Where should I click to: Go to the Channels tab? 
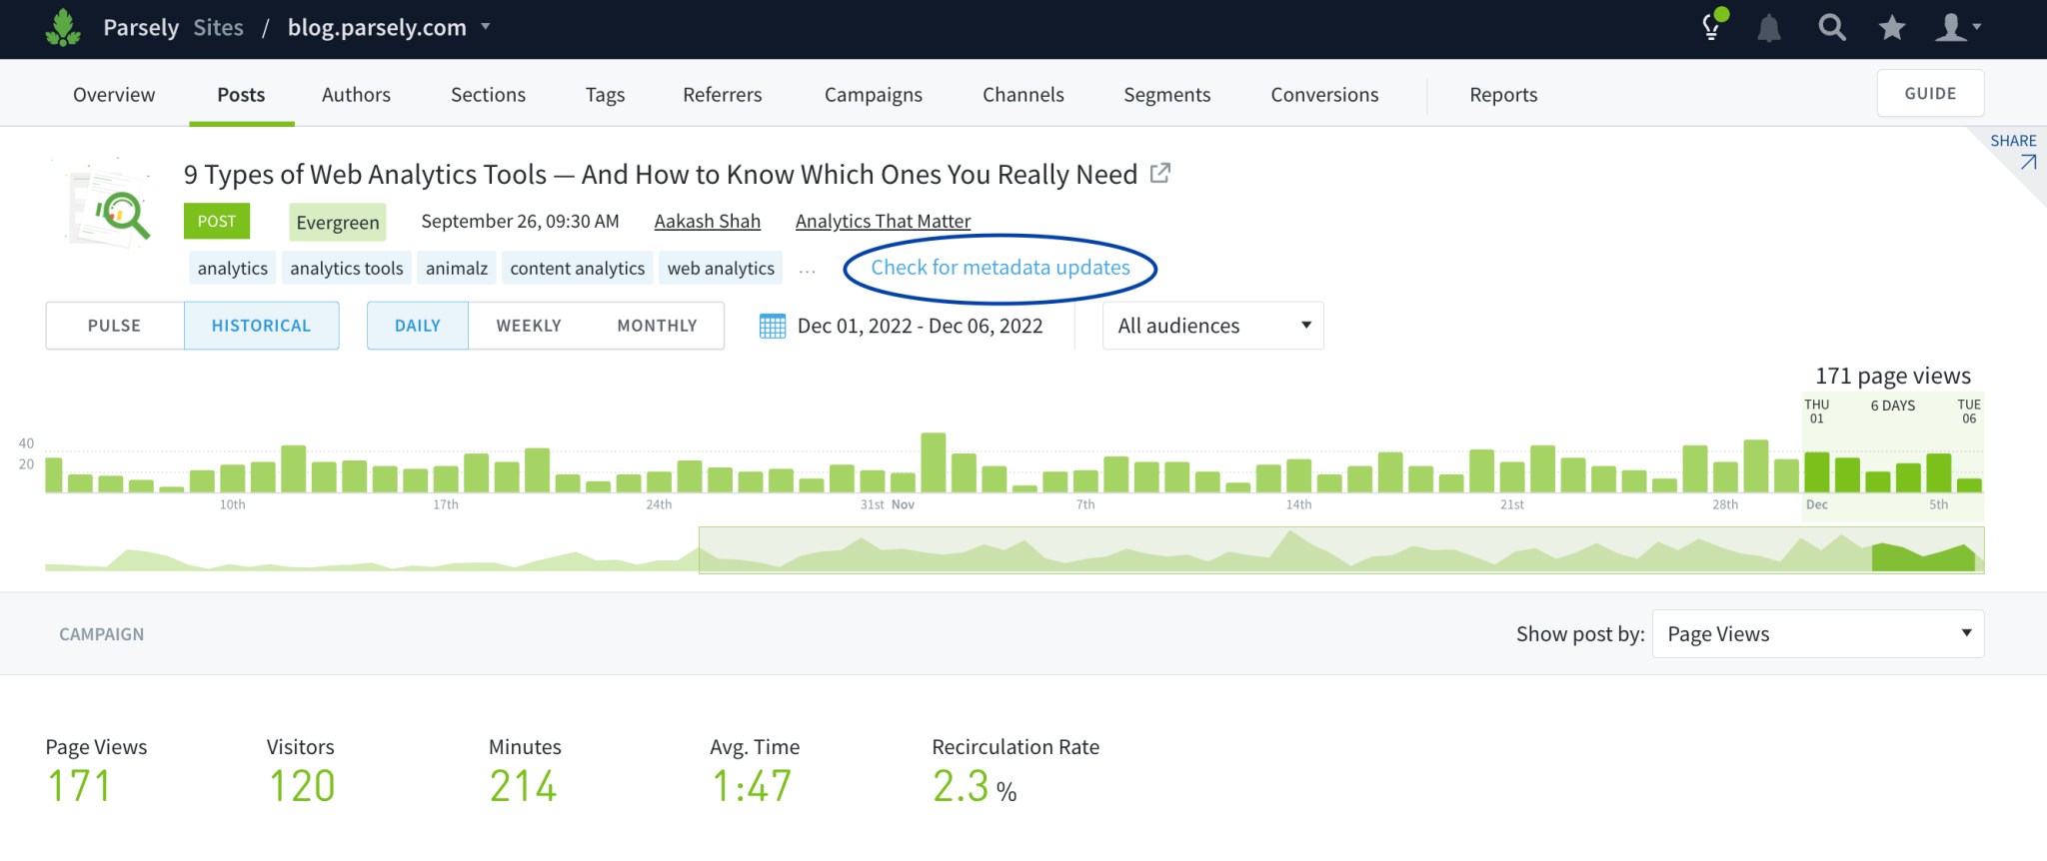tap(1023, 95)
